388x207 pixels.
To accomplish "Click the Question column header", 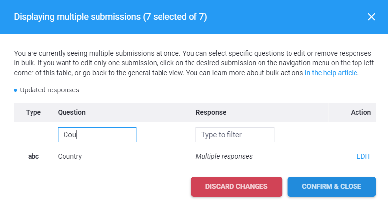I will [x=72, y=112].
